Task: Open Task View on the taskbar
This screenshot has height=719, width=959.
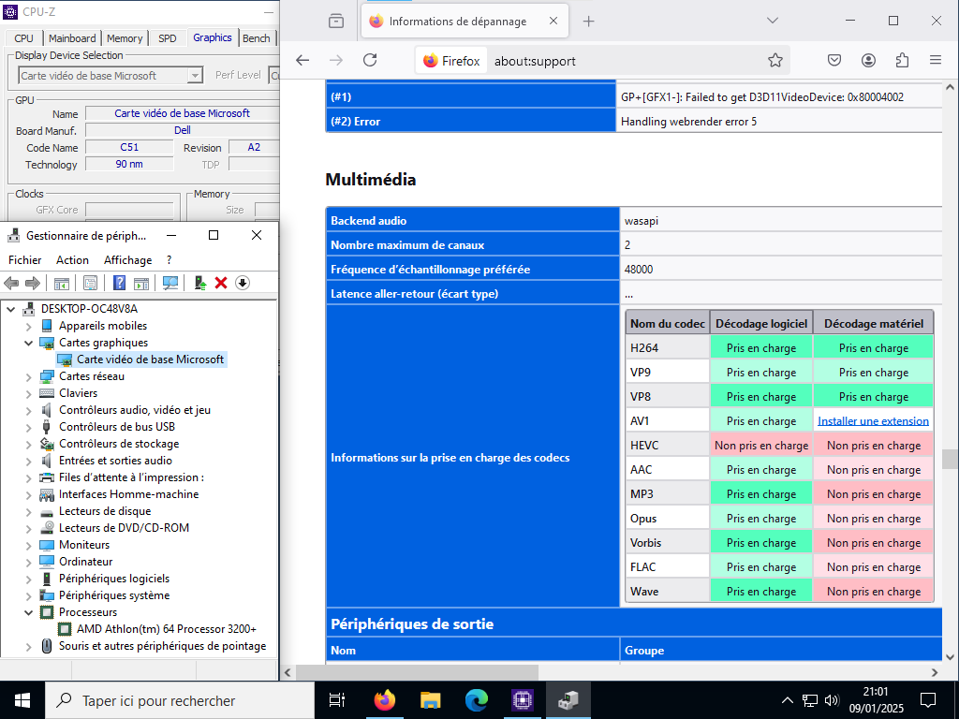Action: [x=337, y=700]
